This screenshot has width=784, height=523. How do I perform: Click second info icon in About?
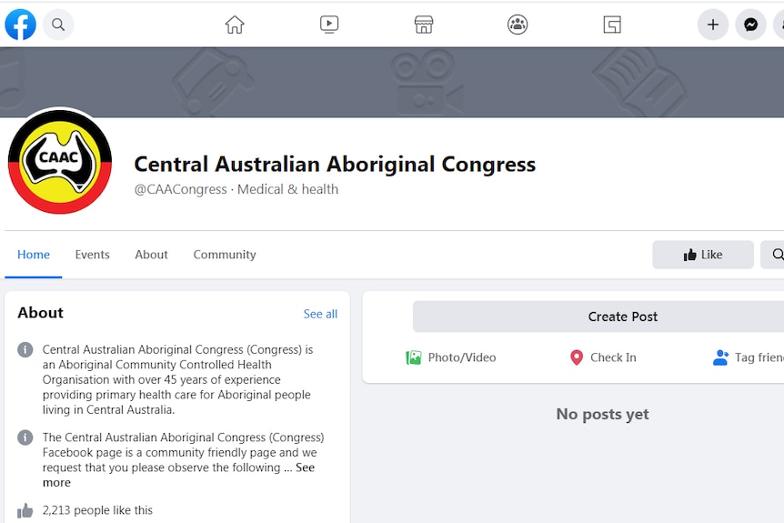25,438
